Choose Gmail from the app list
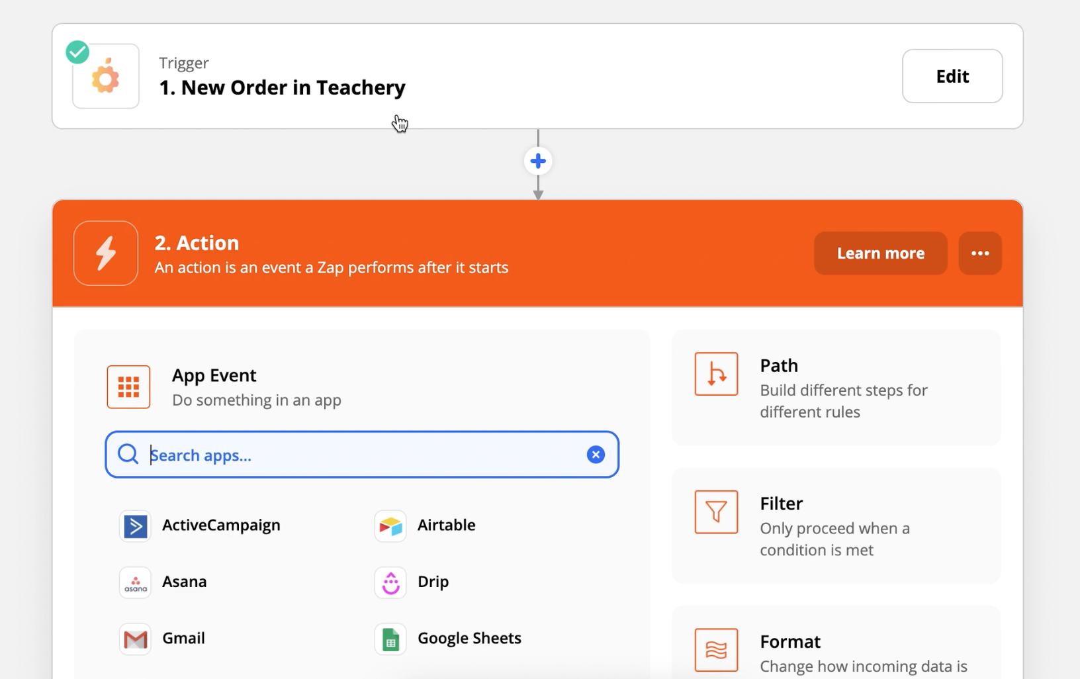This screenshot has width=1080, height=679. coord(184,639)
